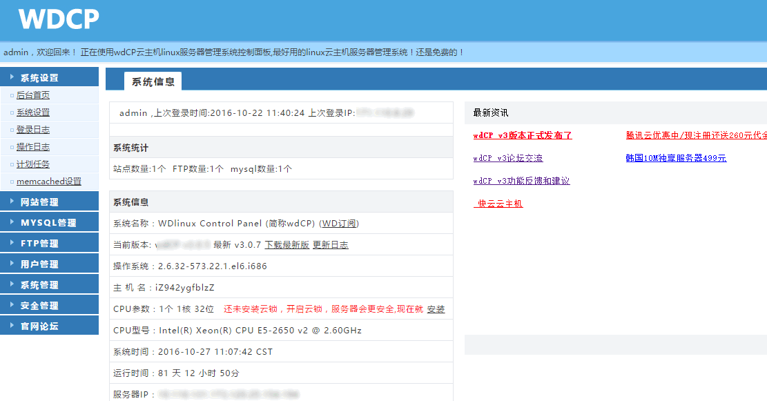Viewport: 767px width, 401px height.
Task: Click the WDCP logo in the header
Action: click(x=59, y=19)
